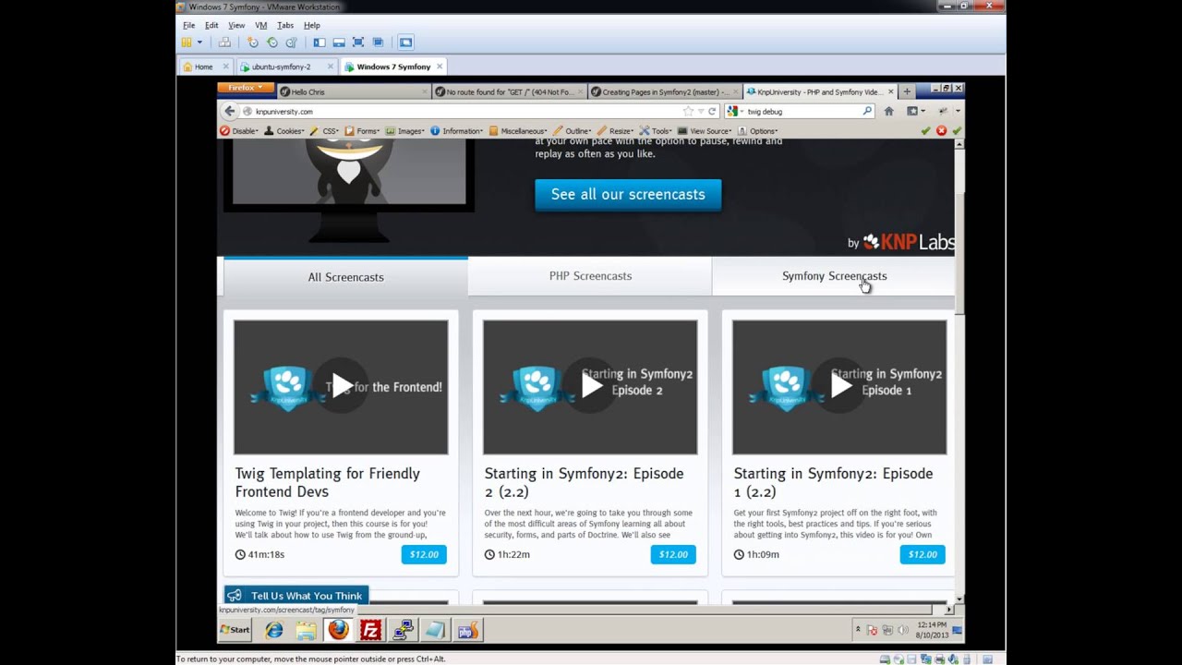Open the VM menu
1182x665 pixels.
tap(261, 25)
